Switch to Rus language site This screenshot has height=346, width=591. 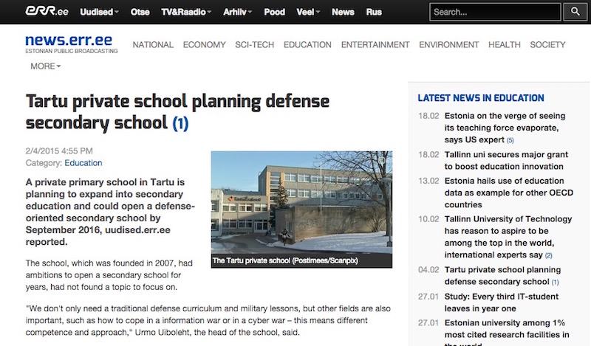tap(374, 12)
